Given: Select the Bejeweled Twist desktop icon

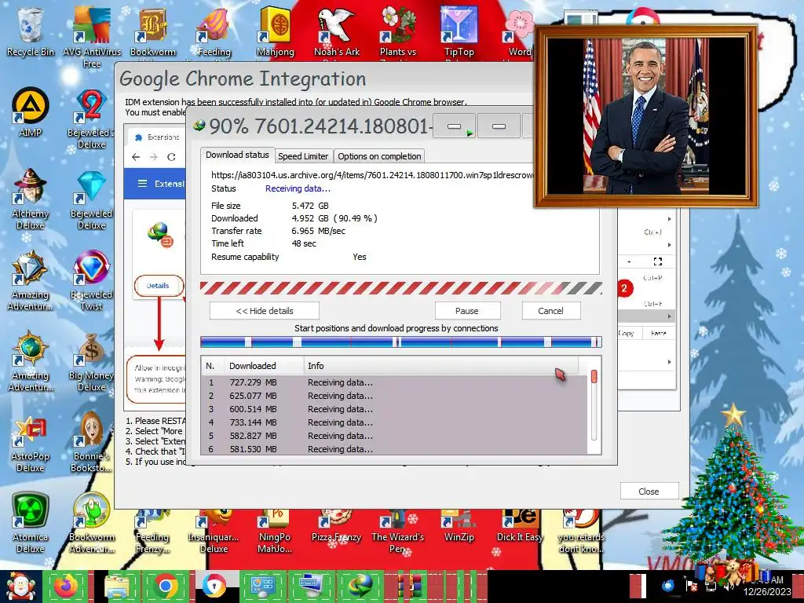Looking at the screenshot, I should point(91,281).
